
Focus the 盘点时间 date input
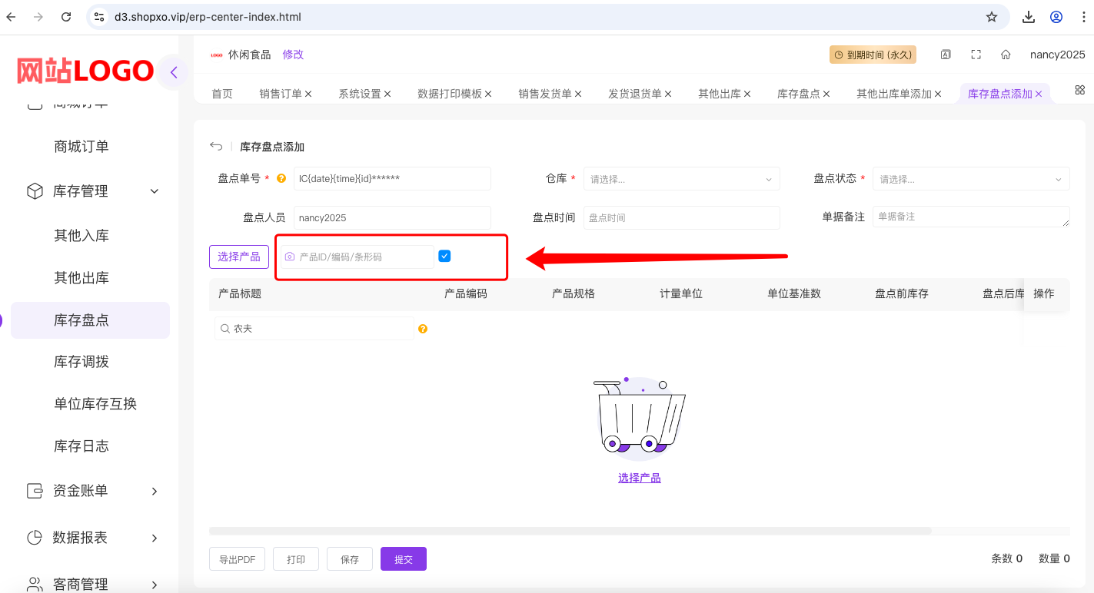(x=682, y=217)
